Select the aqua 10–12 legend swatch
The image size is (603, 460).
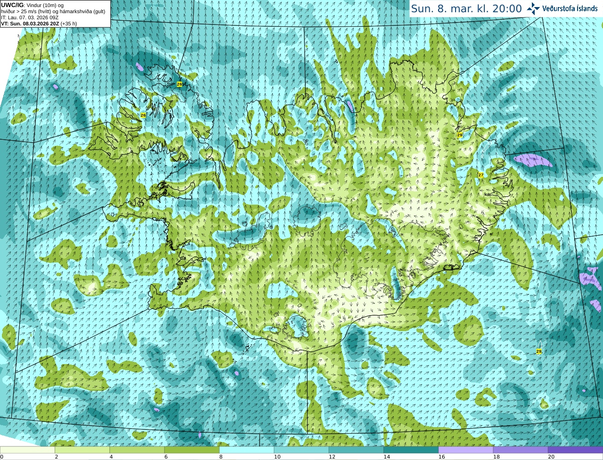point(301,450)
